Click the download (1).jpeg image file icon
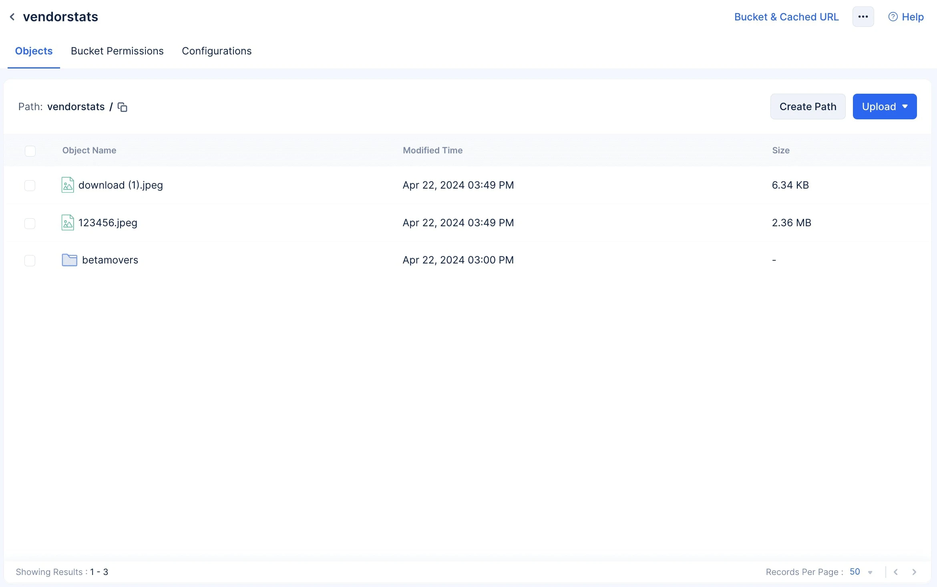 coord(68,185)
